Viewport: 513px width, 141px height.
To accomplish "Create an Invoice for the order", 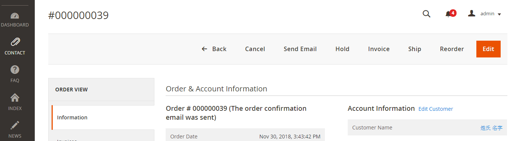I will pyautogui.click(x=379, y=49).
